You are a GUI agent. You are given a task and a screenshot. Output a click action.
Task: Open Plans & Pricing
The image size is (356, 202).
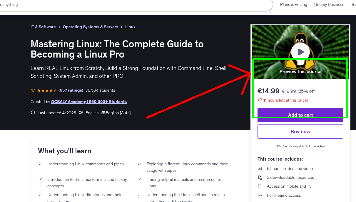click(293, 4)
